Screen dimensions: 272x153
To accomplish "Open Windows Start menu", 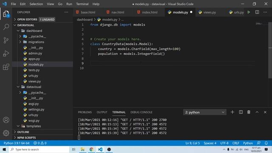I will [x=4, y=149].
